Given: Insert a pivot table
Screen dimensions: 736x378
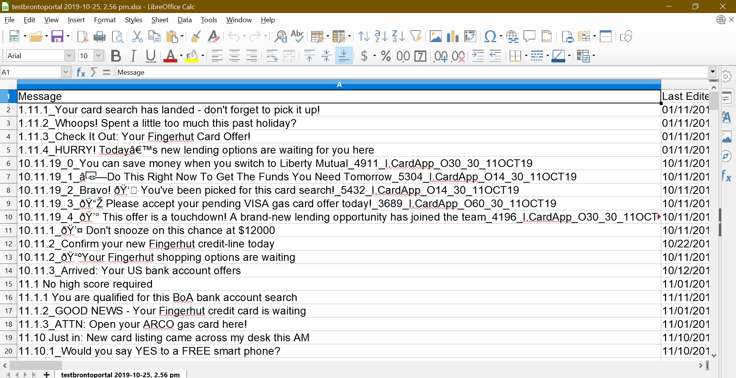Looking at the screenshot, I should [x=470, y=36].
